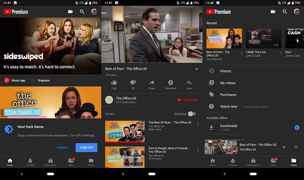Image resolution: width=304 pixels, height=180 pixels.
Task: Select the Home tab on the Home screen
Action: [x=10, y=162]
